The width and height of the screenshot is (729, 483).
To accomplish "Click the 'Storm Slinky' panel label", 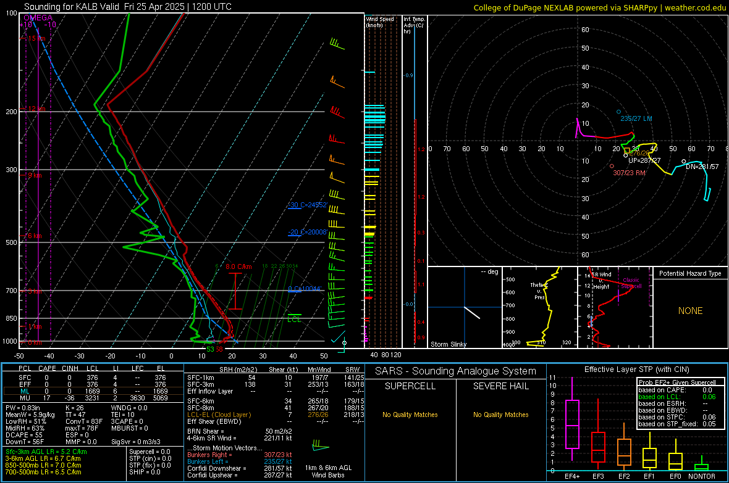I will (x=448, y=344).
